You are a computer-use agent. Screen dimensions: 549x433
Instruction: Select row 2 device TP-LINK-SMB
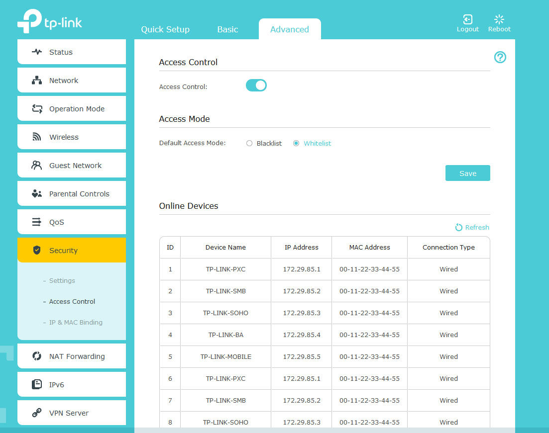(225, 291)
